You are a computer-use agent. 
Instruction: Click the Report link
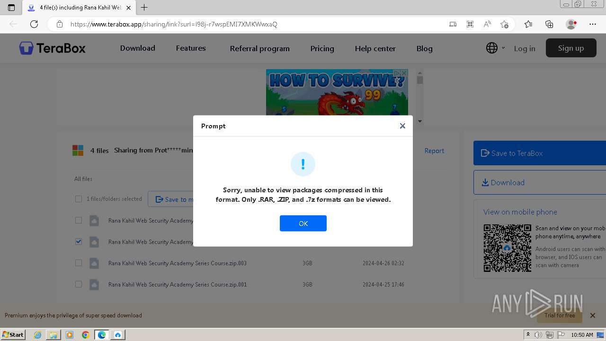click(x=434, y=151)
